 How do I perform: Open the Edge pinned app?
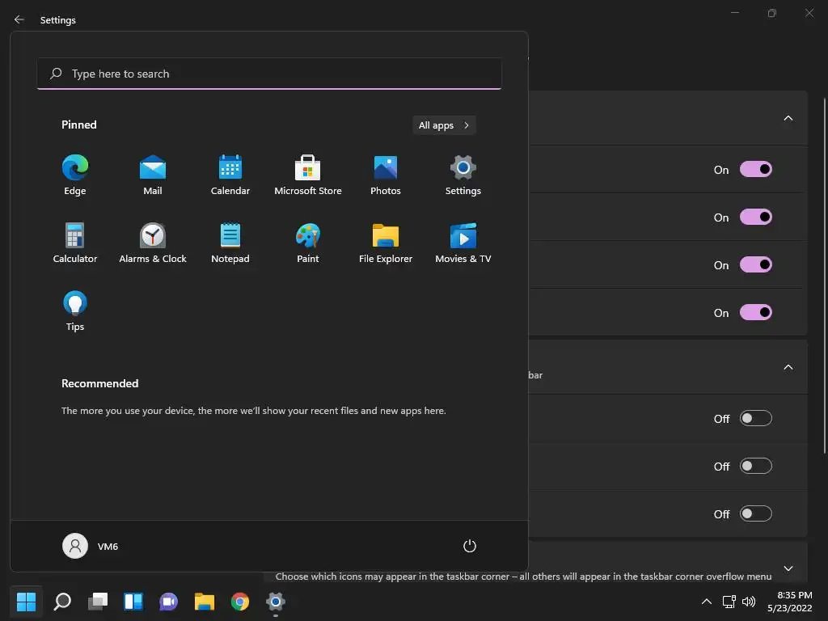[x=75, y=175]
